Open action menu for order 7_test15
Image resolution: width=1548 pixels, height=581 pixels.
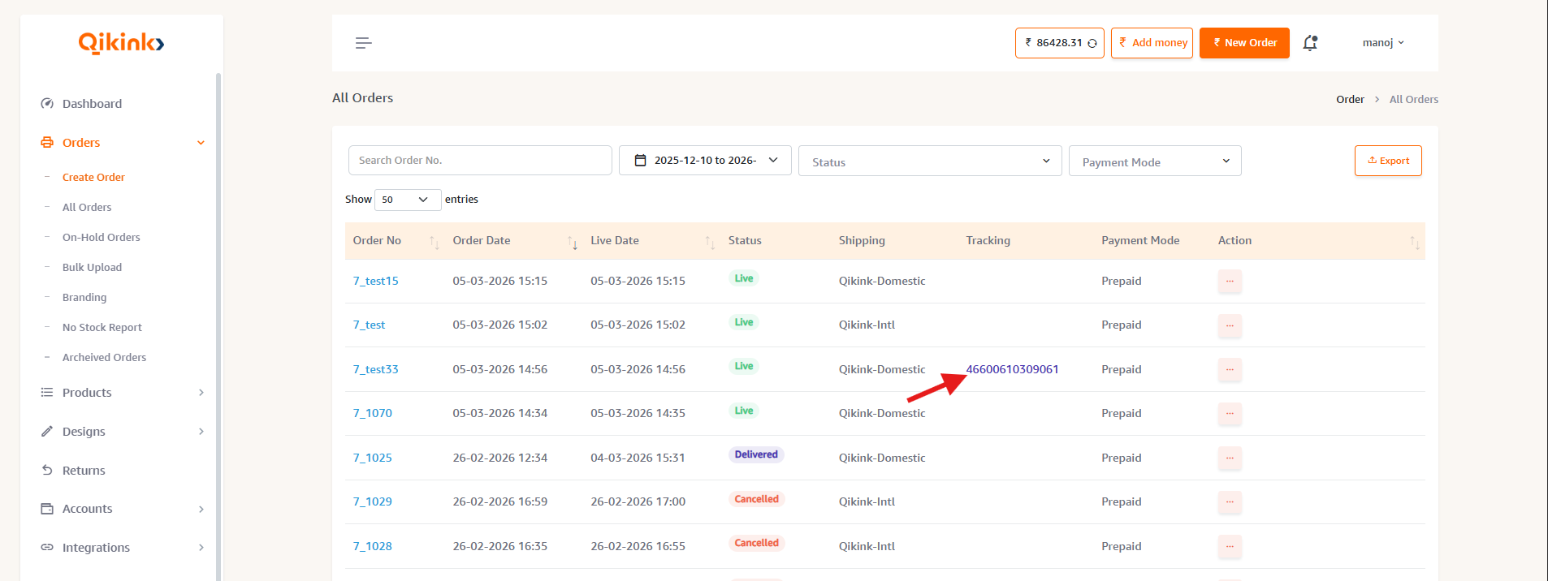(x=1230, y=282)
